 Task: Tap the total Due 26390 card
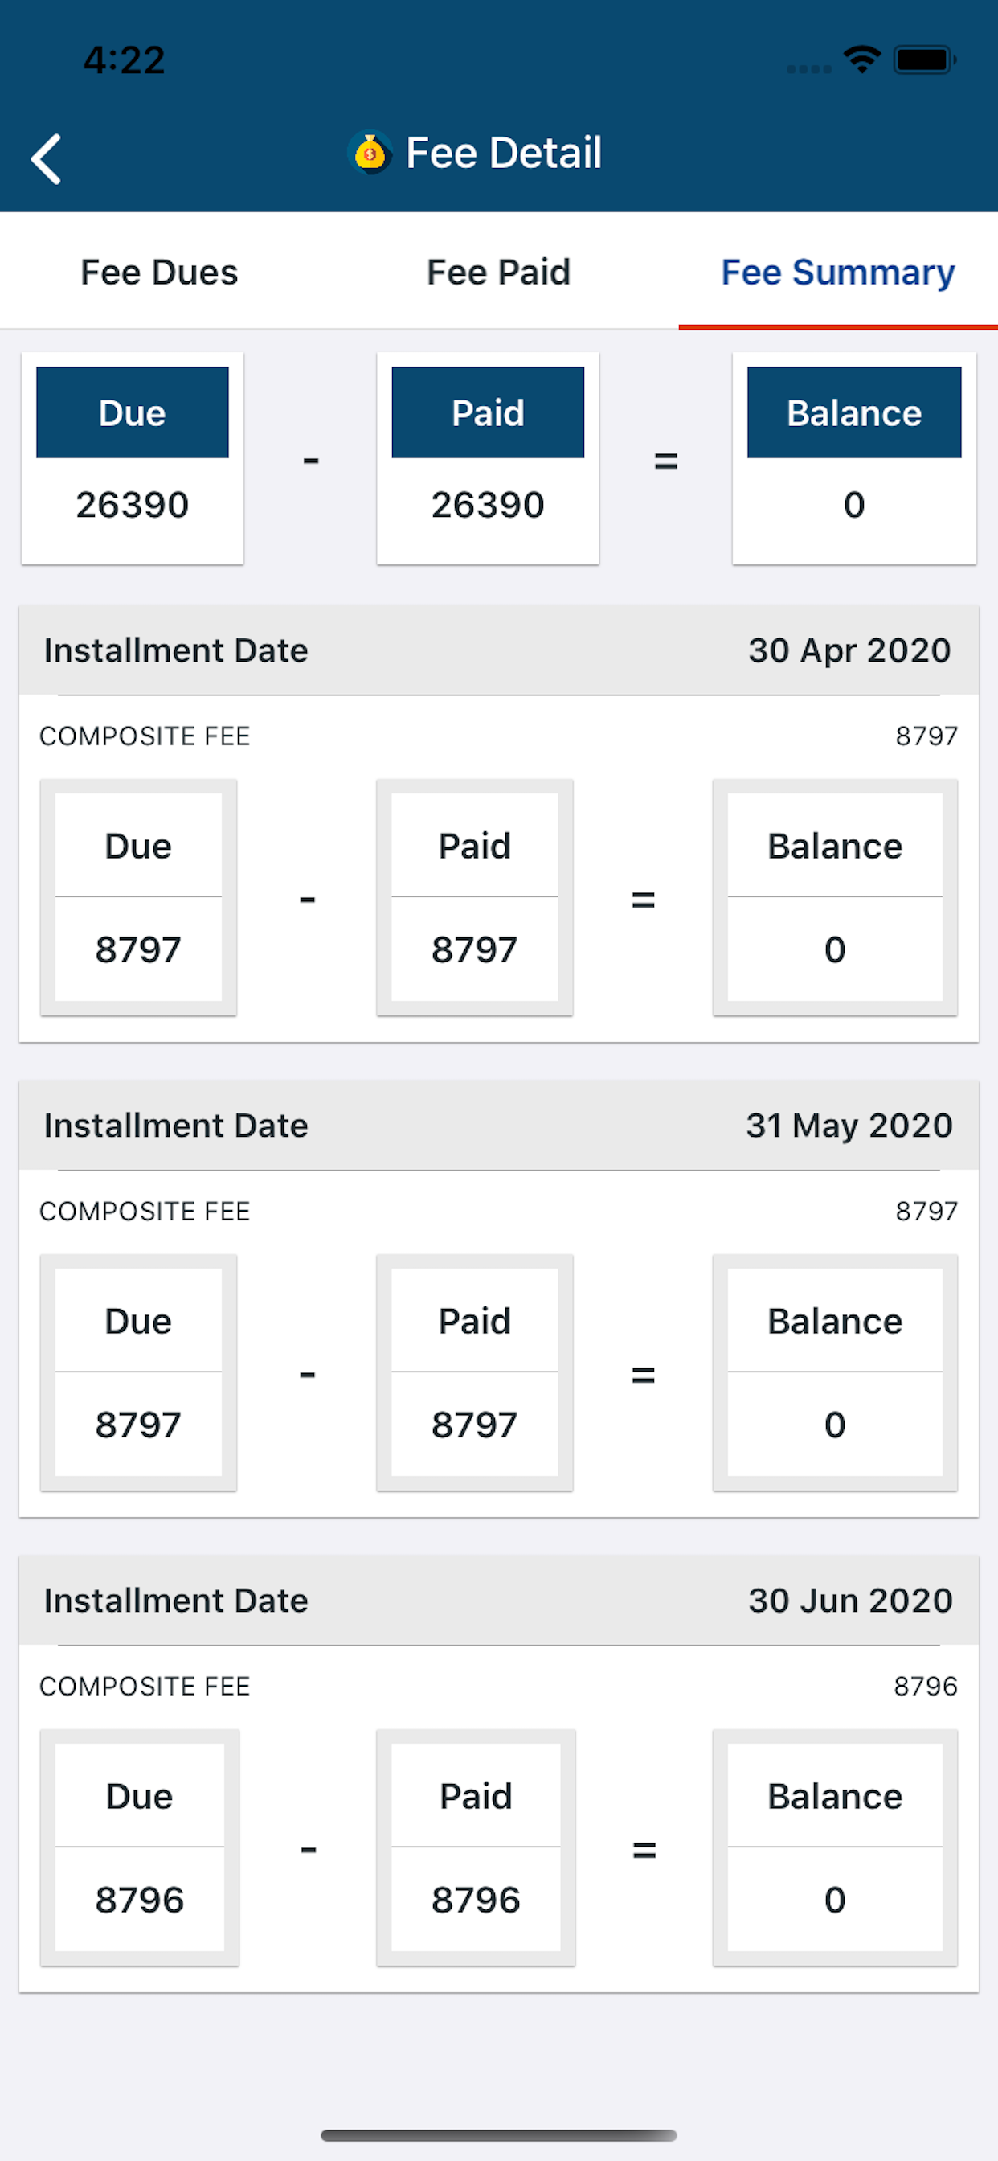pyautogui.click(x=133, y=458)
